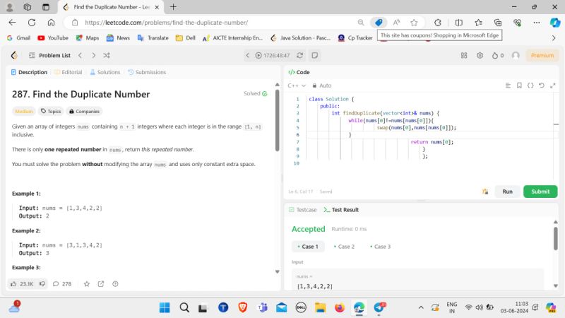Add page to favorites star in address bar
Image resolution: width=565 pixels, height=318 pixels.
414,23
